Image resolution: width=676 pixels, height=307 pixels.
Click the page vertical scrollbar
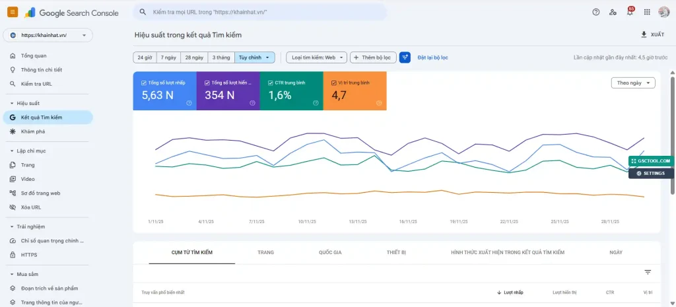[x=673, y=135]
